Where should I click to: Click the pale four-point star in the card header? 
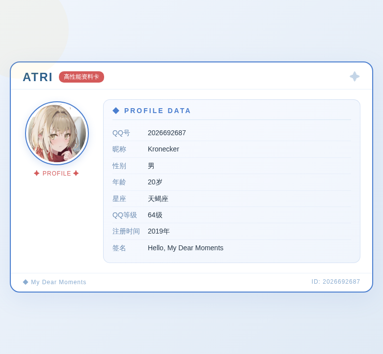point(355,77)
